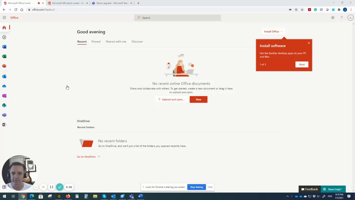
Task: Open the Chrome profile J avatar
Action: point(345,9)
